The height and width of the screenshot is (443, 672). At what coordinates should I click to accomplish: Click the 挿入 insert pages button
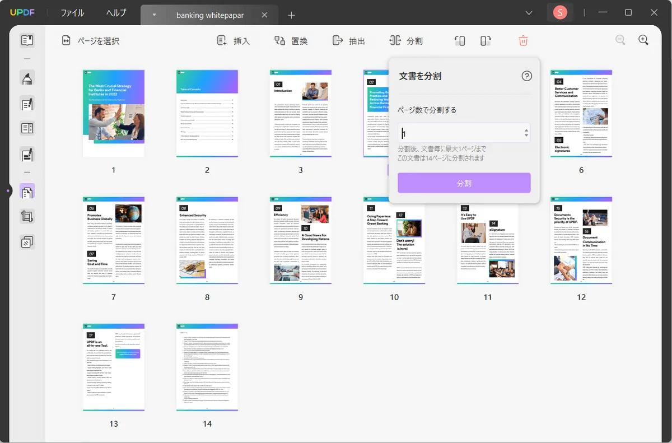point(233,41)
